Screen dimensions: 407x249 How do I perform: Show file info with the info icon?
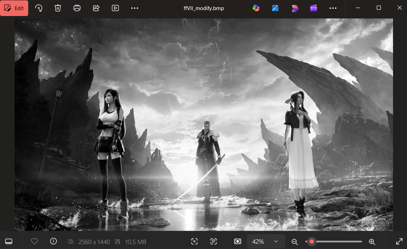pyautogui.click(x=53, y=241)
